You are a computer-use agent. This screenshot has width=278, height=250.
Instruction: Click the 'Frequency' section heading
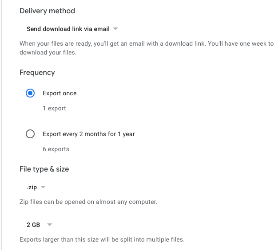click(x=37, y=72)
